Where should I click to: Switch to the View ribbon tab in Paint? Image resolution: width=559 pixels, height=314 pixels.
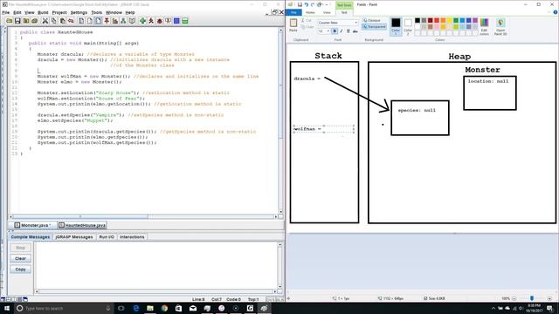pyautogui.click(x=327, y=12)
